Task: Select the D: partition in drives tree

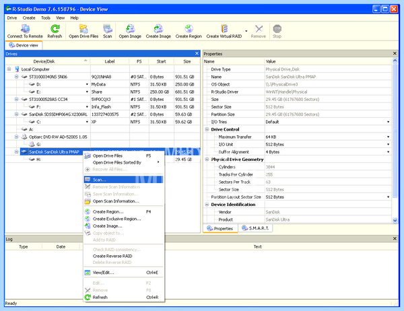Action: pyautogui.click(x=38, y=84)
